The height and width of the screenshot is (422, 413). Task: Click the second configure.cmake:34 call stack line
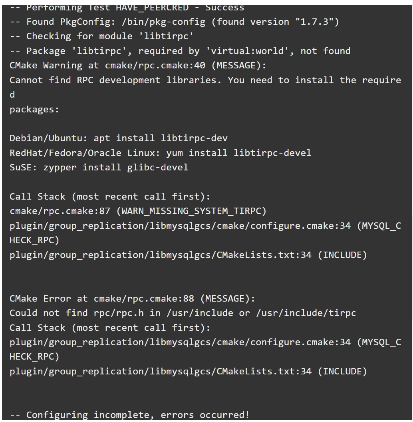(205, 349)
